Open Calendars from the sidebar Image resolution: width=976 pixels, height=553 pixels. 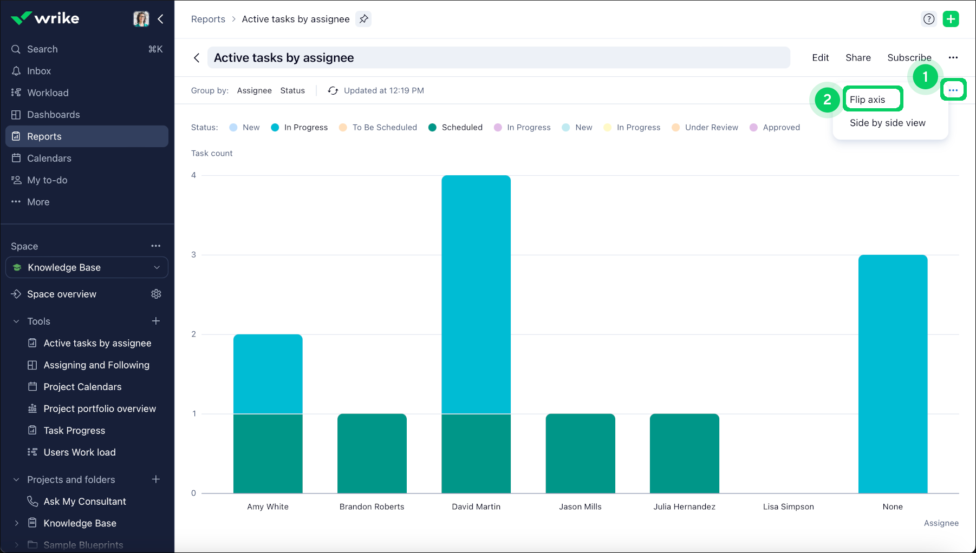point(49,158)
